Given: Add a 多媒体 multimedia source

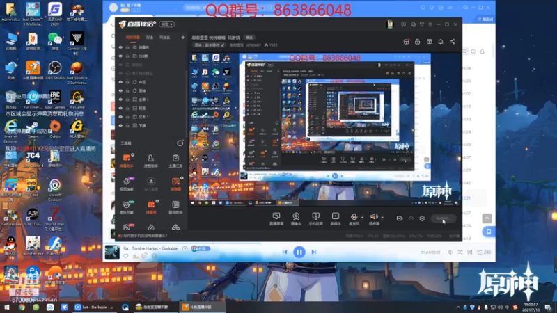Looking at the screenshot, I should click(x=336, y=218).
